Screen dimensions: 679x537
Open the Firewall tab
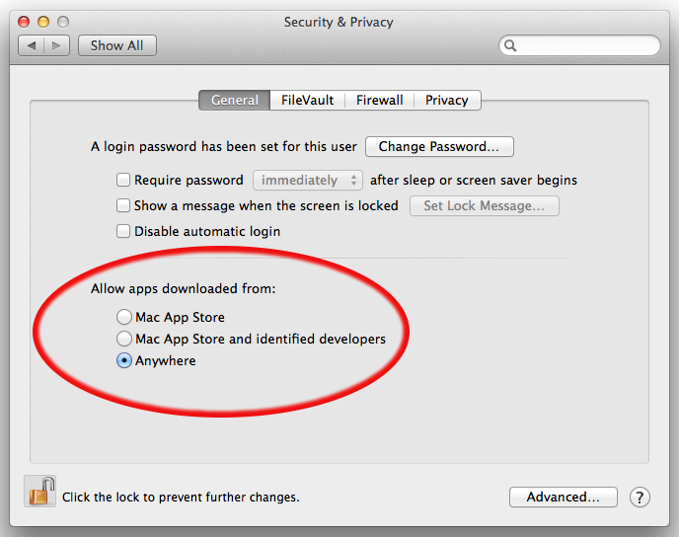click(x=379, y=100)
